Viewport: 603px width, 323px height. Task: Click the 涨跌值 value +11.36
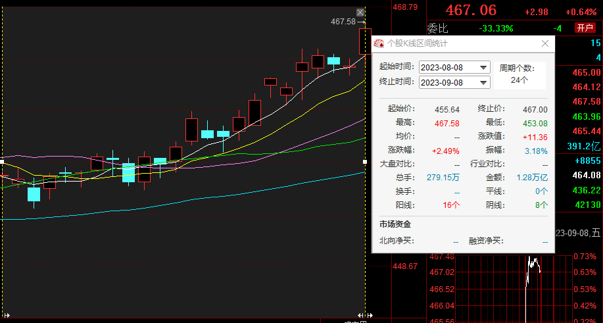tap(535, 137)
